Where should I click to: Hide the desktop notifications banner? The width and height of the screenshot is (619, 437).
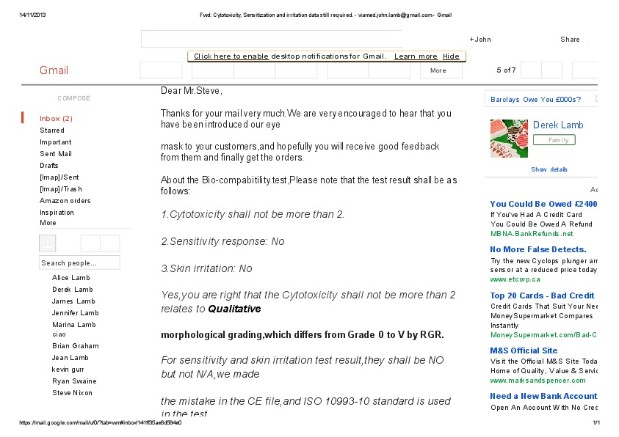pyautogui.click(x=451, y=56)
